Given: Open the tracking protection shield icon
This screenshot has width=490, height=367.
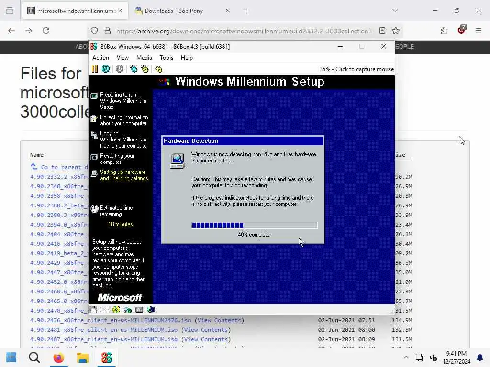Looking at the screenshot, I should [94, 31].
